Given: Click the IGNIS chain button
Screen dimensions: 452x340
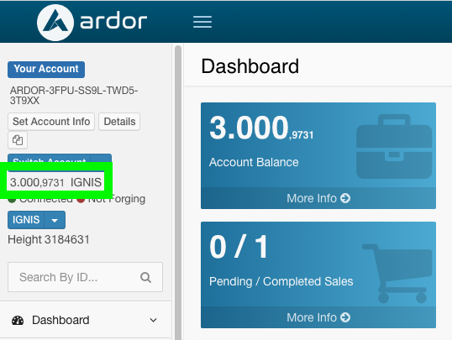Looking at the screenshot, I should (x=26, y=220).
